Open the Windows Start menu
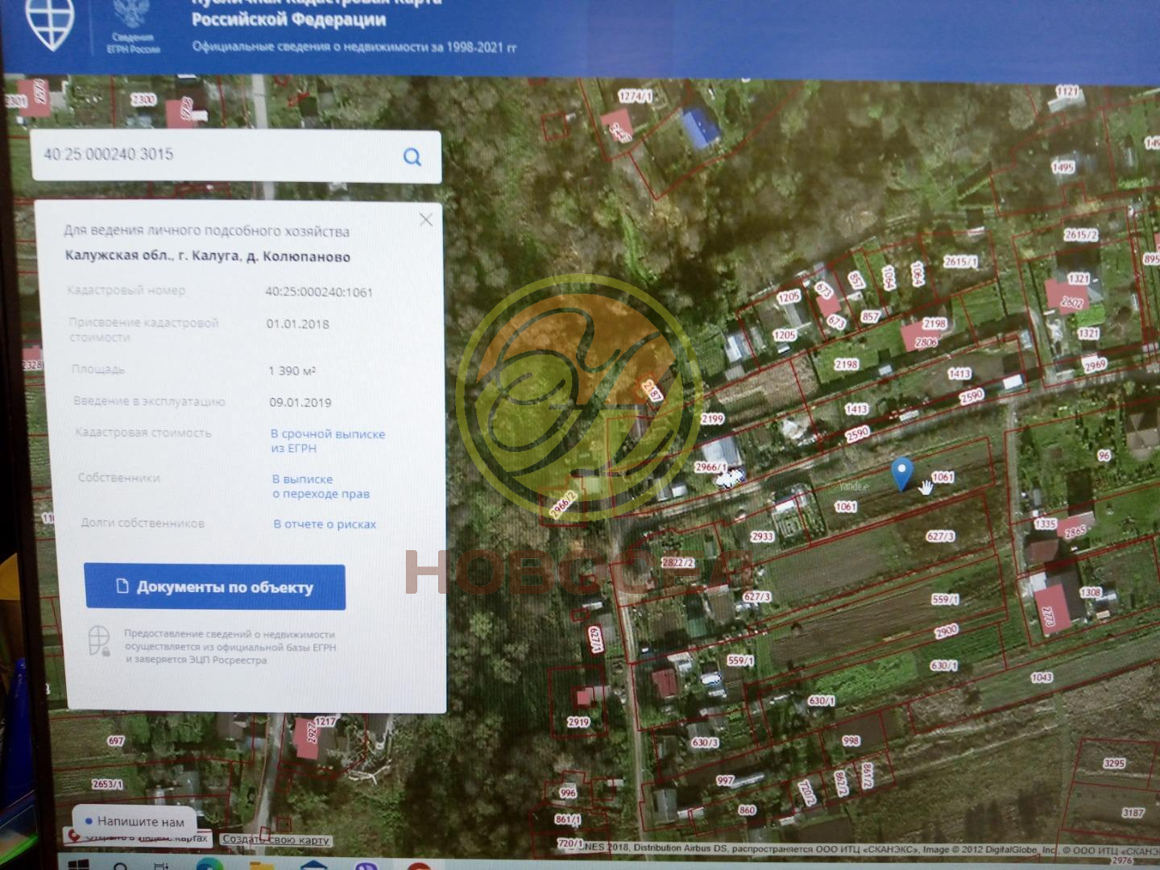Image resolution: width=1160 pixels, height=870 pixels. pyautogui.click(x=78, y=864)
